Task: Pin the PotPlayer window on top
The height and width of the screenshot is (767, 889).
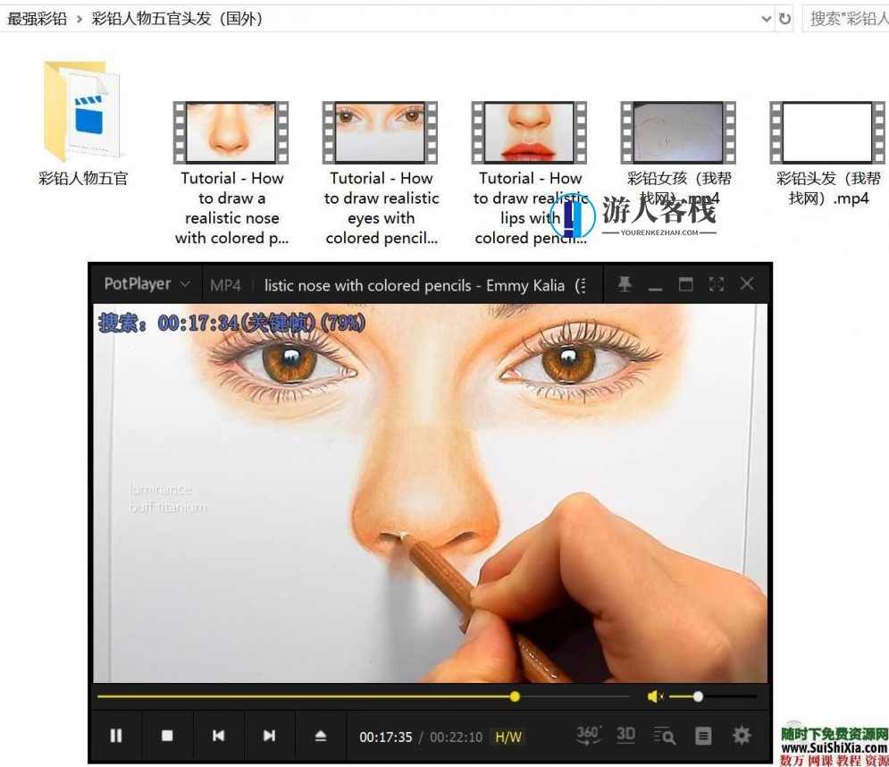Action: point(625,284)
